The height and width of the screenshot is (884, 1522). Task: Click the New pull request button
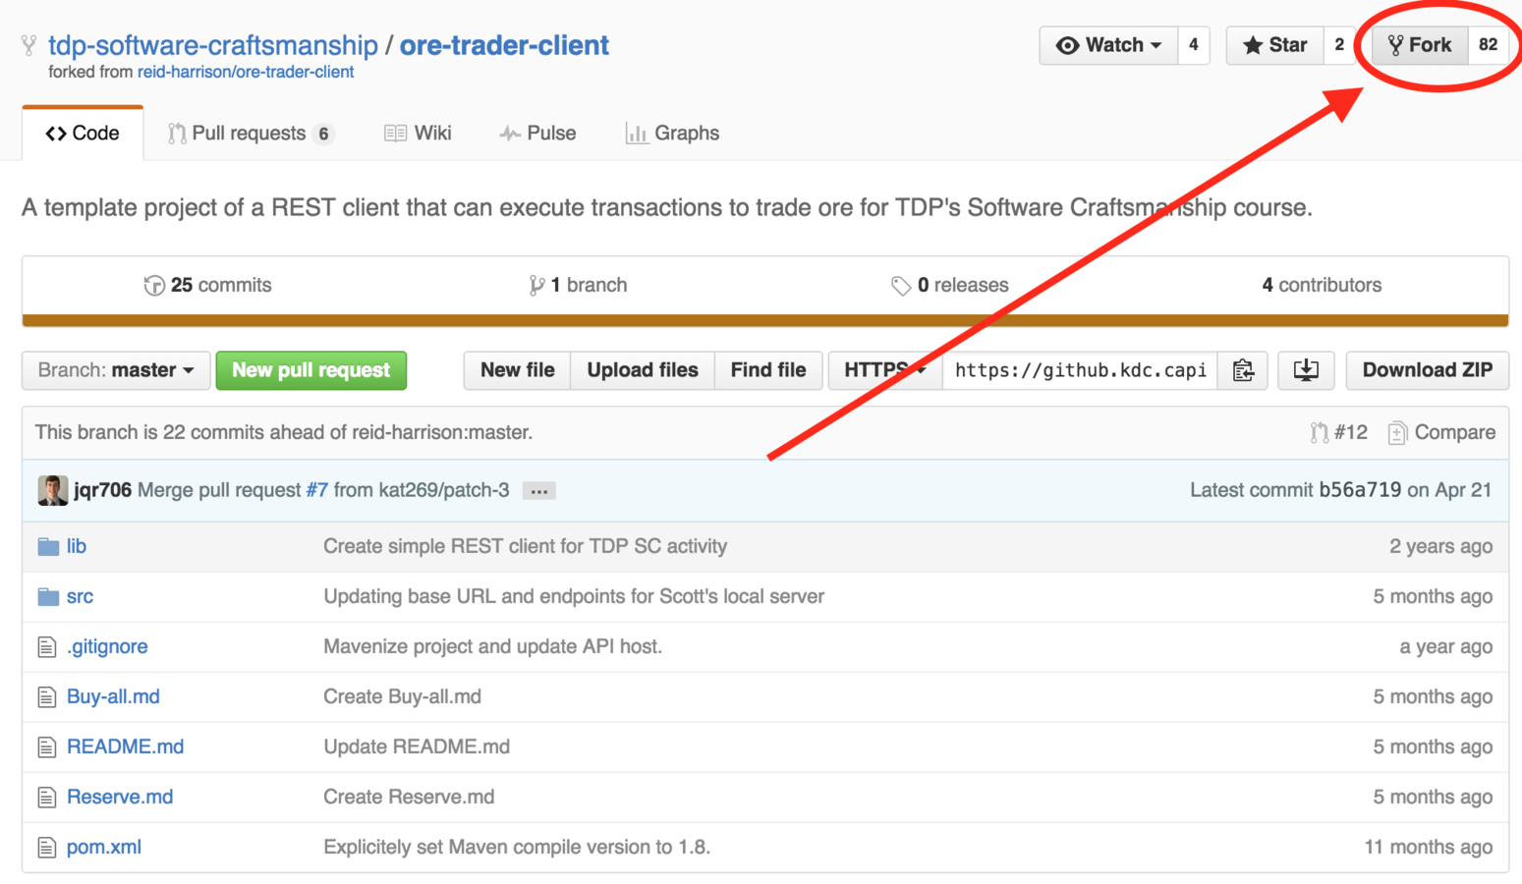point(311,370)
